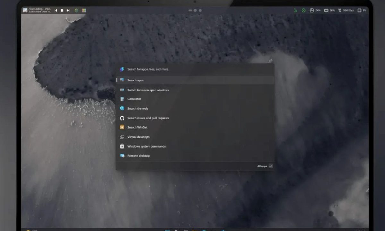This screenshot has width=385, height=231.
Task: Skip to the previous track
Action: click(56, 10)
